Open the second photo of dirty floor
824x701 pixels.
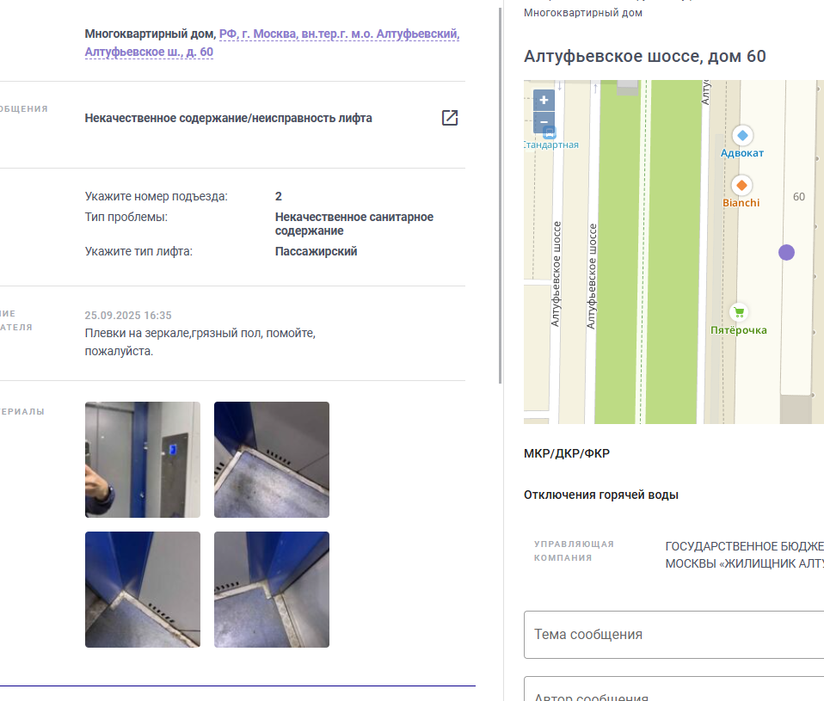272,459
